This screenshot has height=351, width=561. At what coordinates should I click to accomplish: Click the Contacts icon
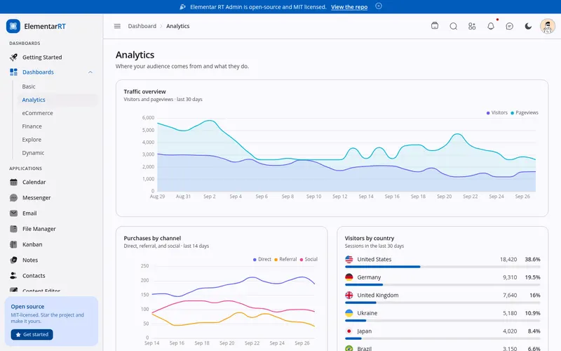[13, 275]
